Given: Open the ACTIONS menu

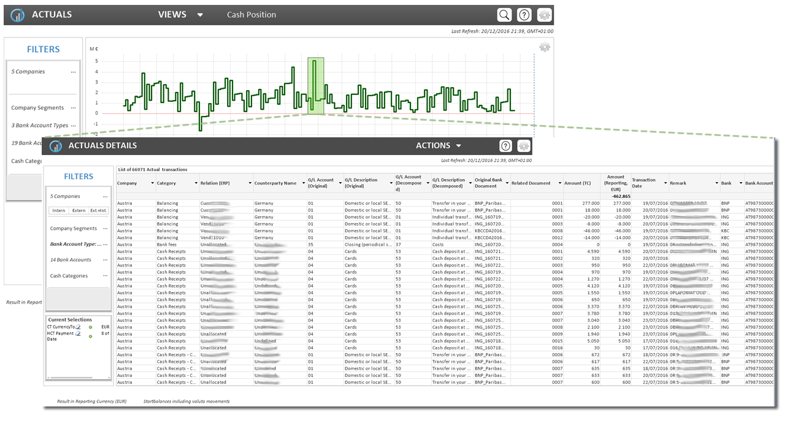Looking at the screenshot, I should click(x=439, y=145).
